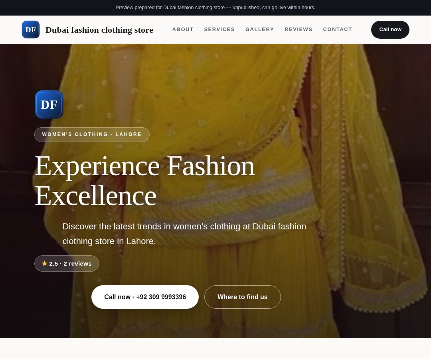Viewport: 431px width, 359px height.
Task: Go to the Reviews section
Action: point(298,30)
